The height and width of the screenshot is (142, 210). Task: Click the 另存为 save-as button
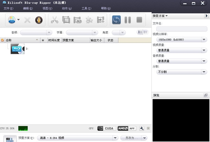click(x=131, y=138)
